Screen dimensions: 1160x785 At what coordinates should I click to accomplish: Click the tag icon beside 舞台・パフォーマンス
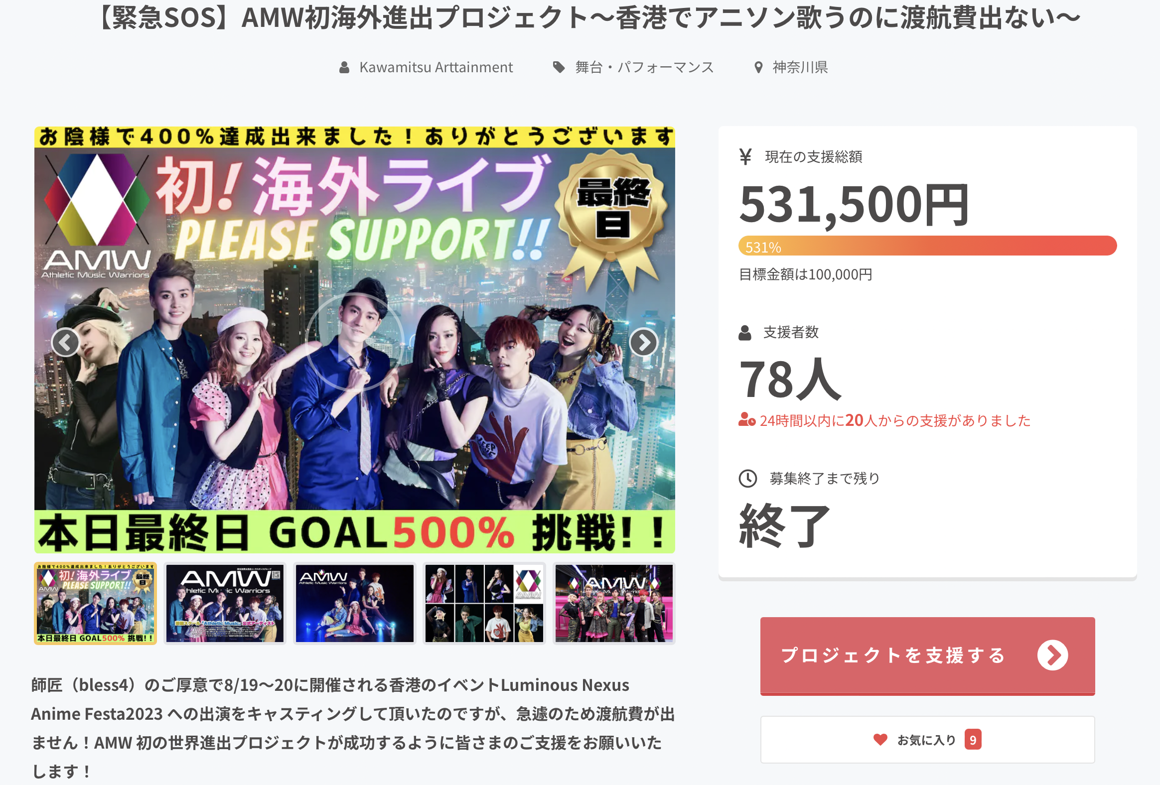[559, 67]
